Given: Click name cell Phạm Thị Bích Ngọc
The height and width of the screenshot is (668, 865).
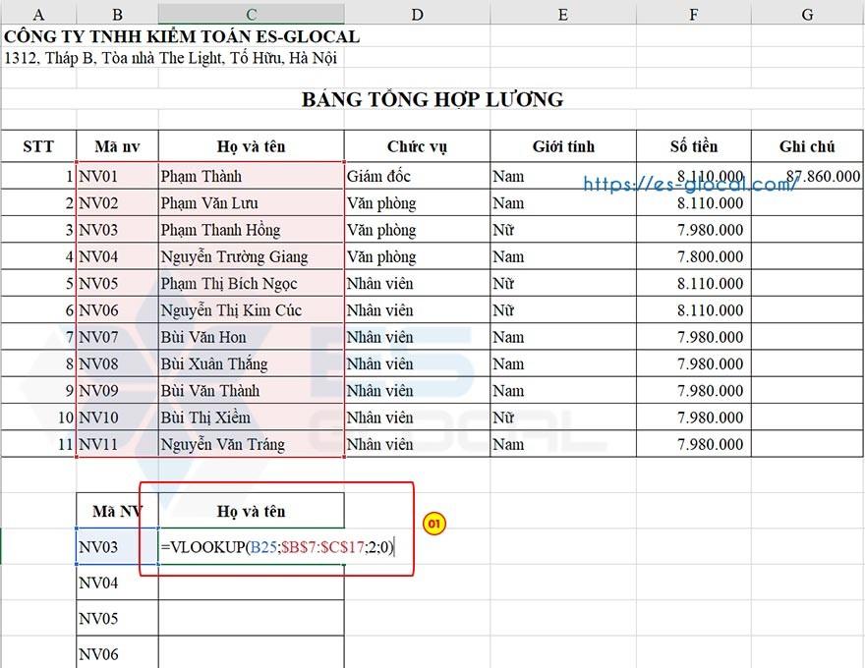Looking at the screenshot, I should [x=251, y=283].
